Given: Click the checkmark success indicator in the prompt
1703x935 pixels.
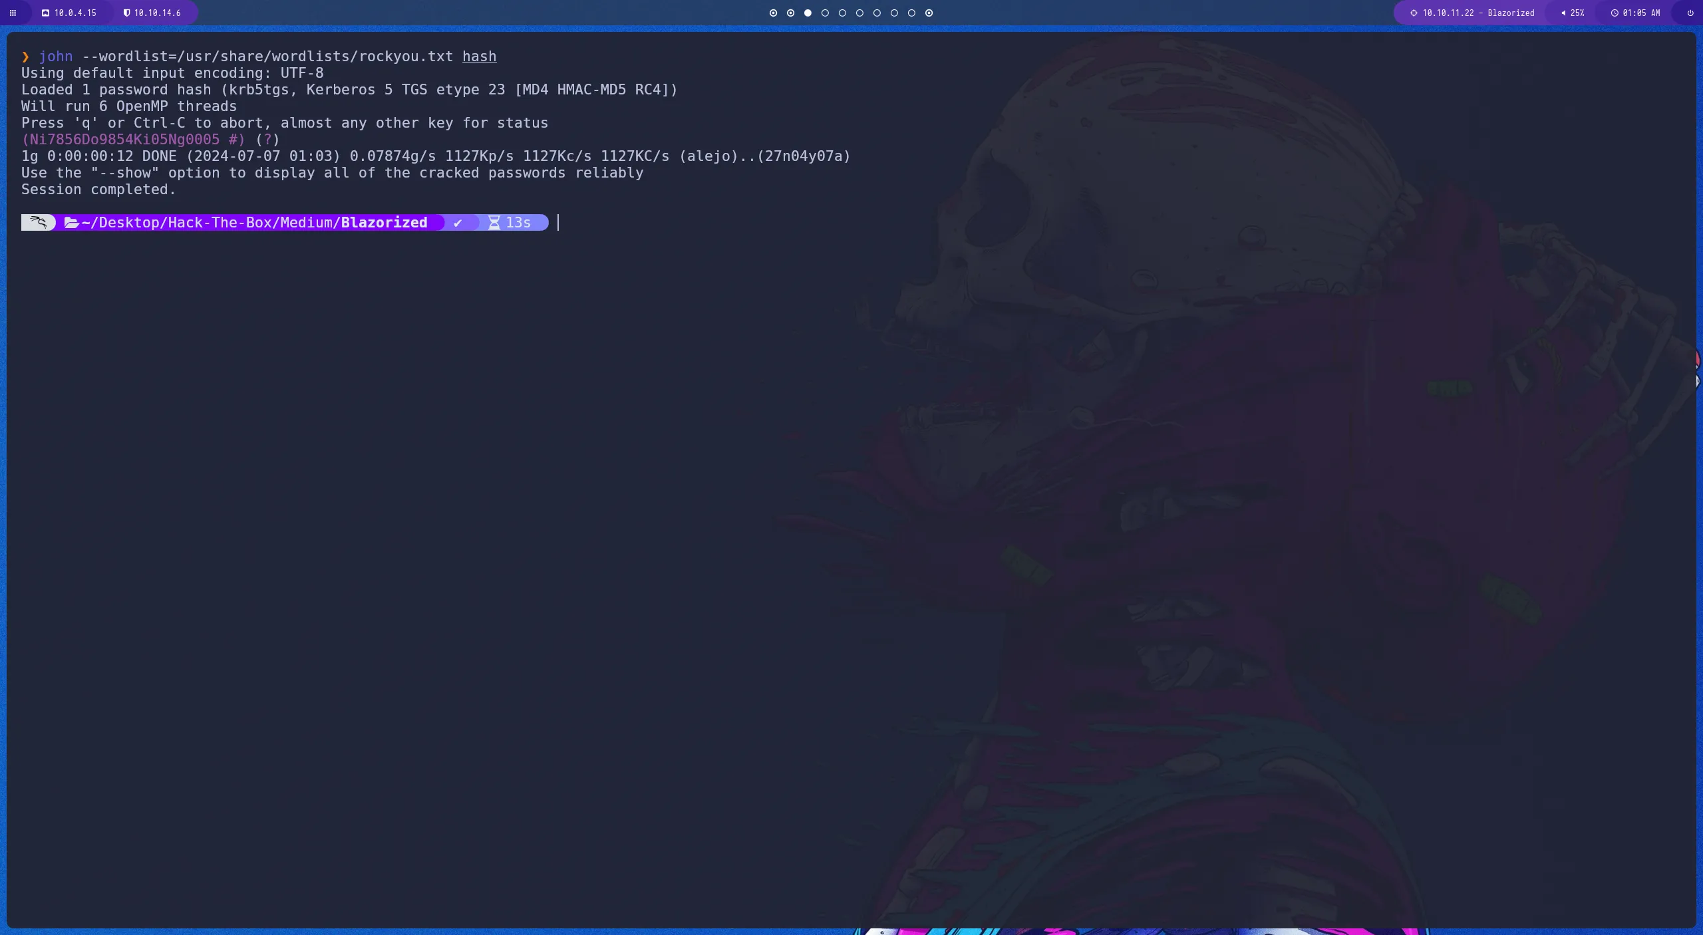Looking at the screenshot, I should click(458, 222).
